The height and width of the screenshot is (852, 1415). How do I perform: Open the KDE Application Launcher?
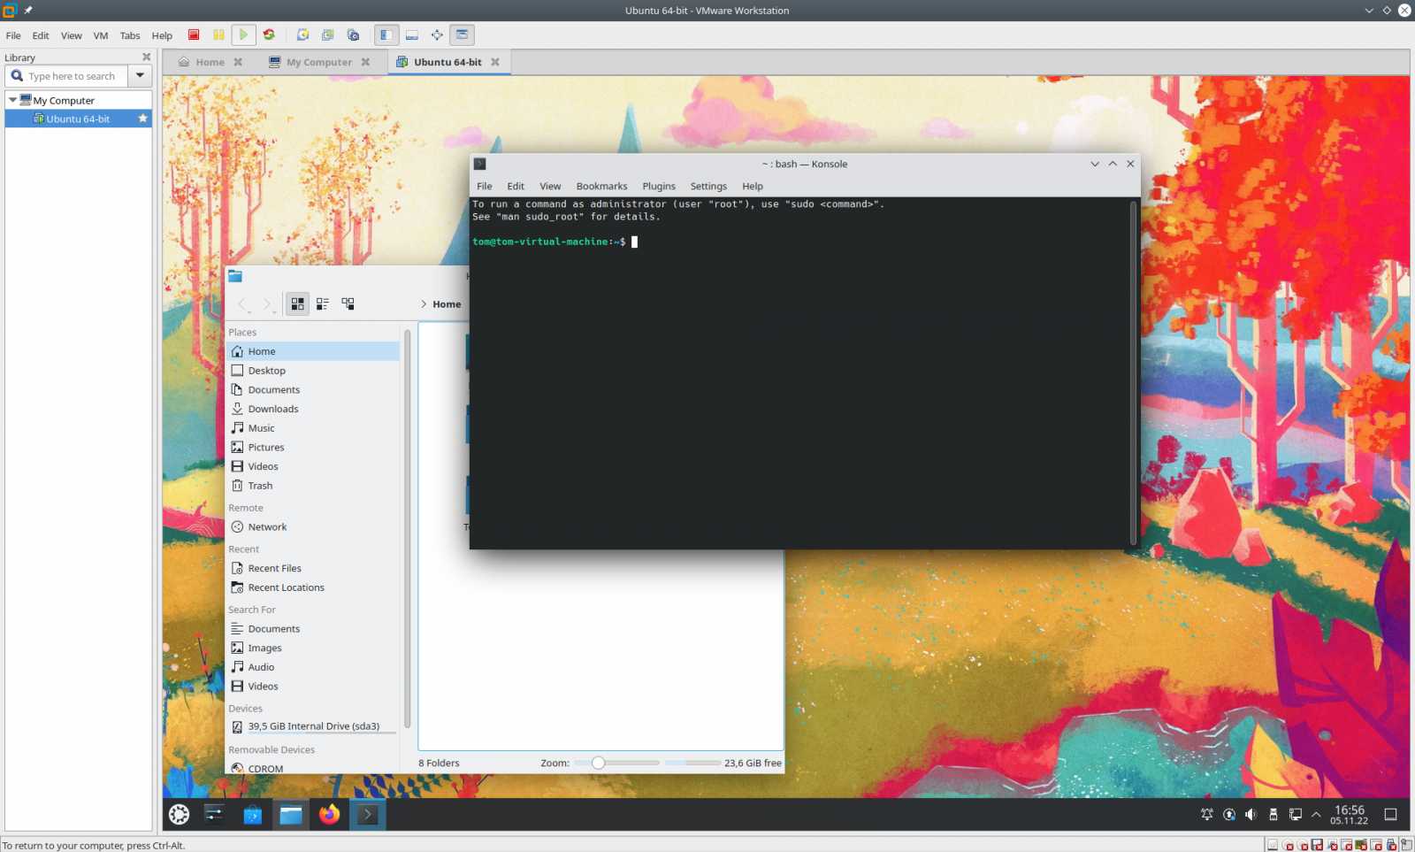pos(180,815)
